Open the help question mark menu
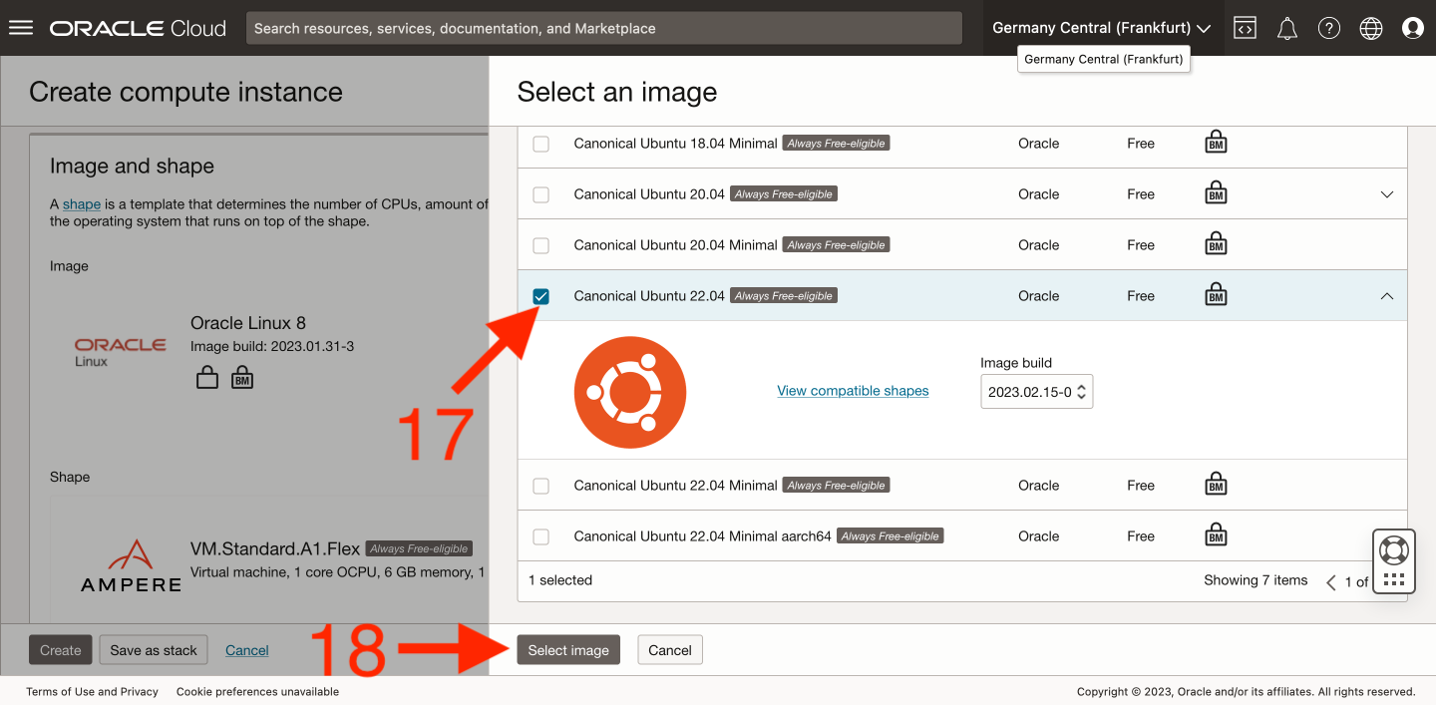Image resolution: width=1436 pixels, height=705 pixels. click(x=1329, y=28)
